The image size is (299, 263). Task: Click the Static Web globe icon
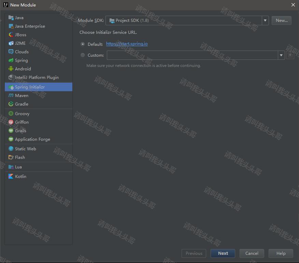click(x=11, y=149)
